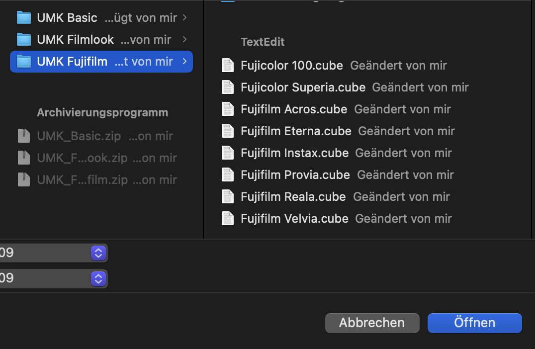The width and height of the screenshot is (535, 349).
Task: Select Fujicolor Superia.cube file name
Action: tap(303, 87)
